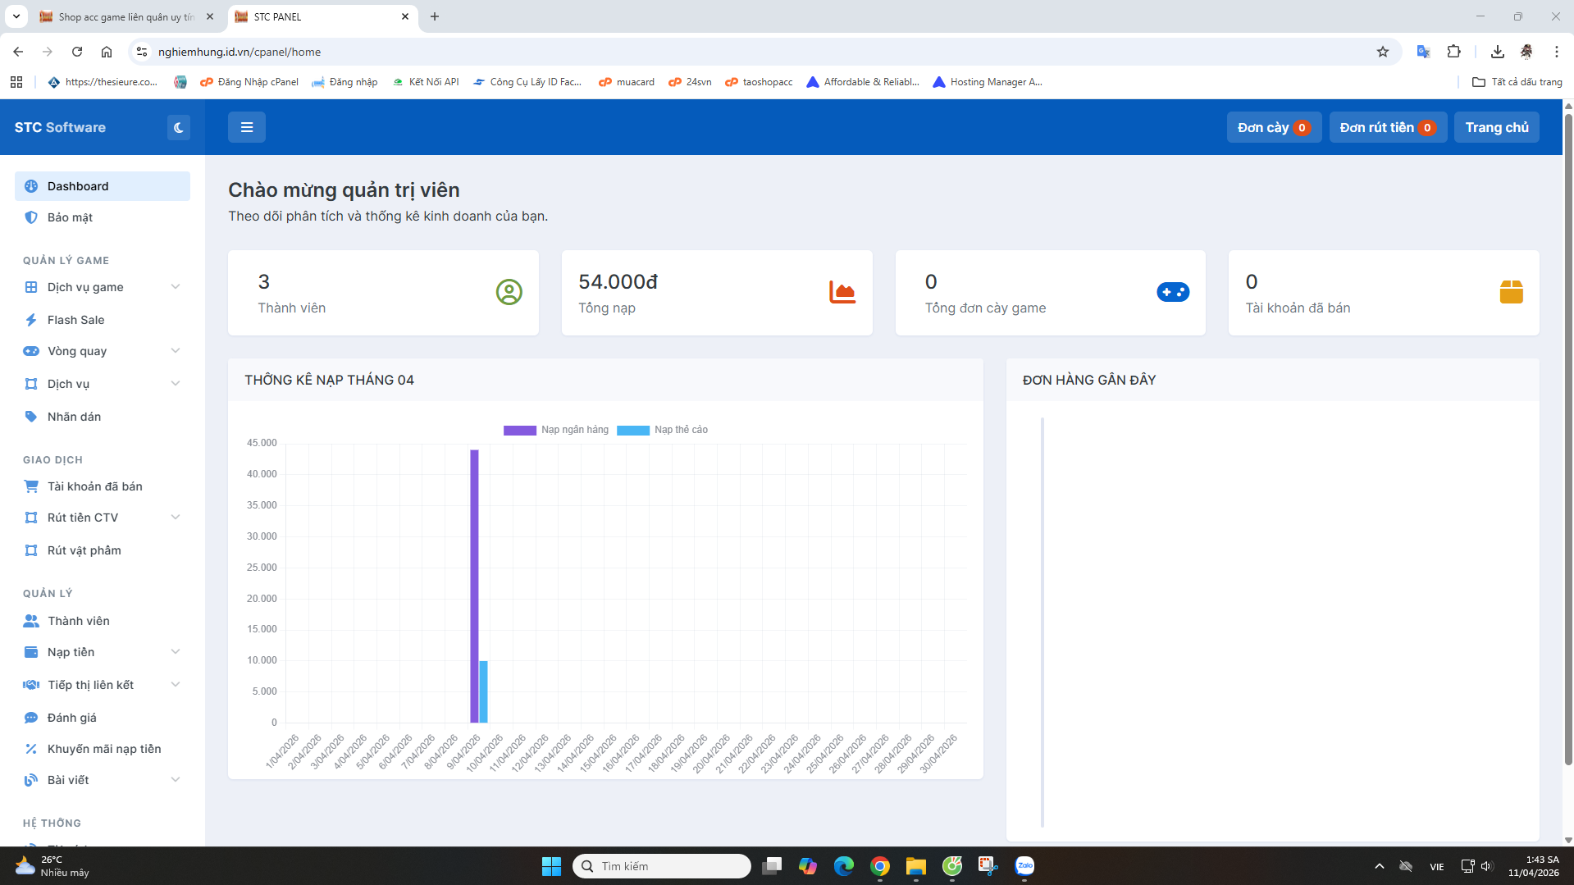Expand the Dịch vụ game submenu

pyautogui.click(x=175, y=287)
